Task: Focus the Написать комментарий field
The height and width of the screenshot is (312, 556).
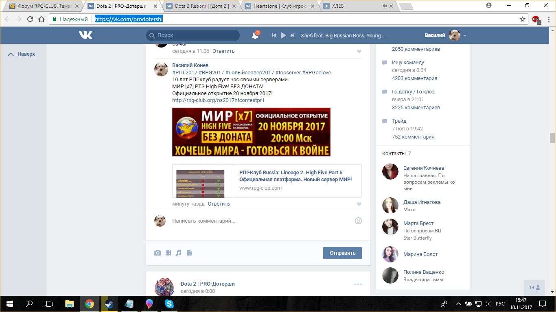Action: point(260,221)
